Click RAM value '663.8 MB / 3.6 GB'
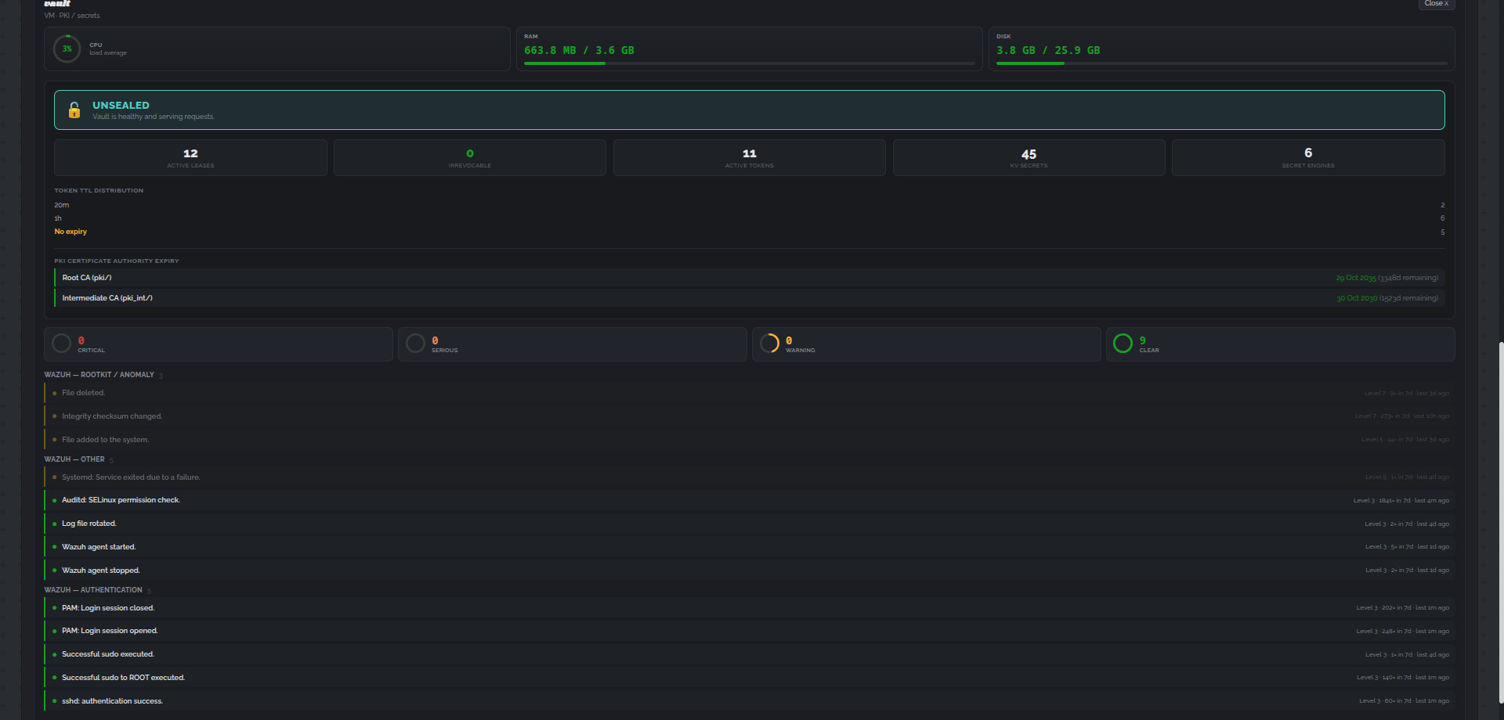Screen dimensions: 1504x720 pos(579,50)
